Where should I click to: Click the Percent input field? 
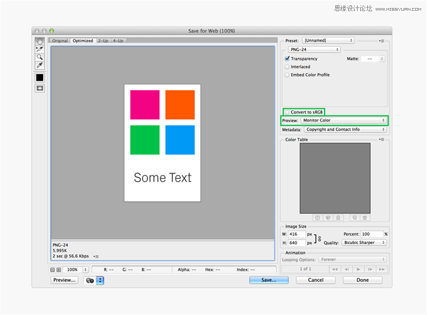tap(372, 234)
